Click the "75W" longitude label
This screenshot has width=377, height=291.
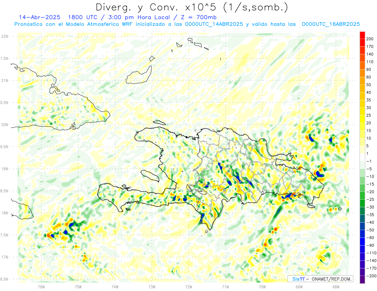pyautogui.click(x=78, y=287)
